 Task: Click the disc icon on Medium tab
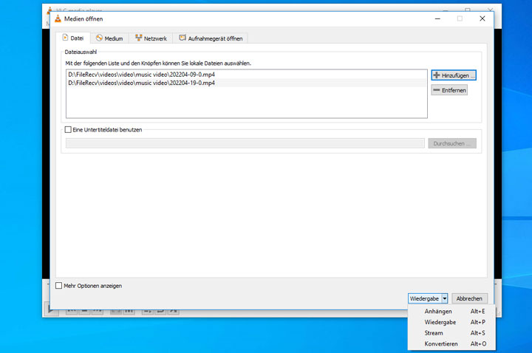(x=99, y=38)
